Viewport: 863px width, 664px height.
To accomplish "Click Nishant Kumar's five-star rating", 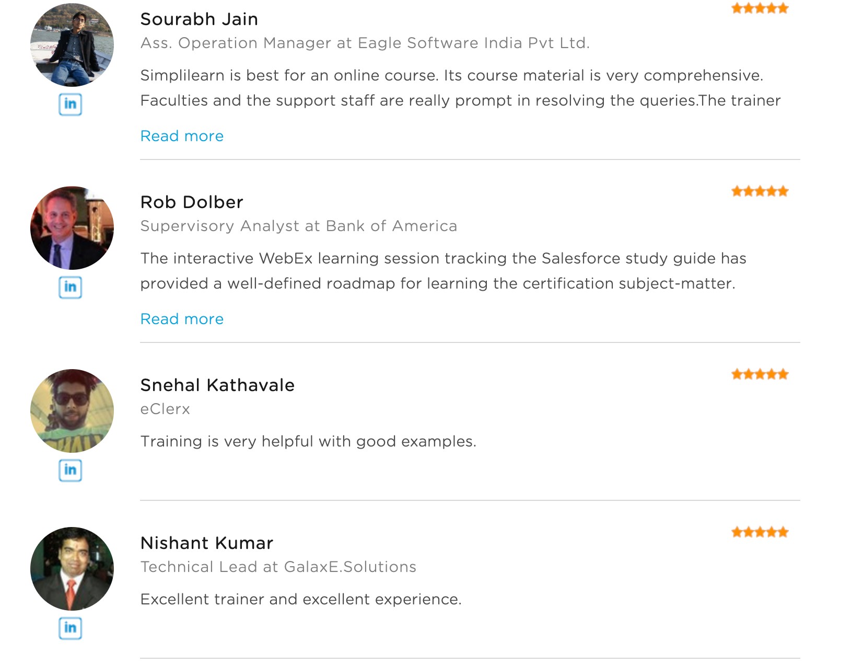I will click(x=760, y=532).
